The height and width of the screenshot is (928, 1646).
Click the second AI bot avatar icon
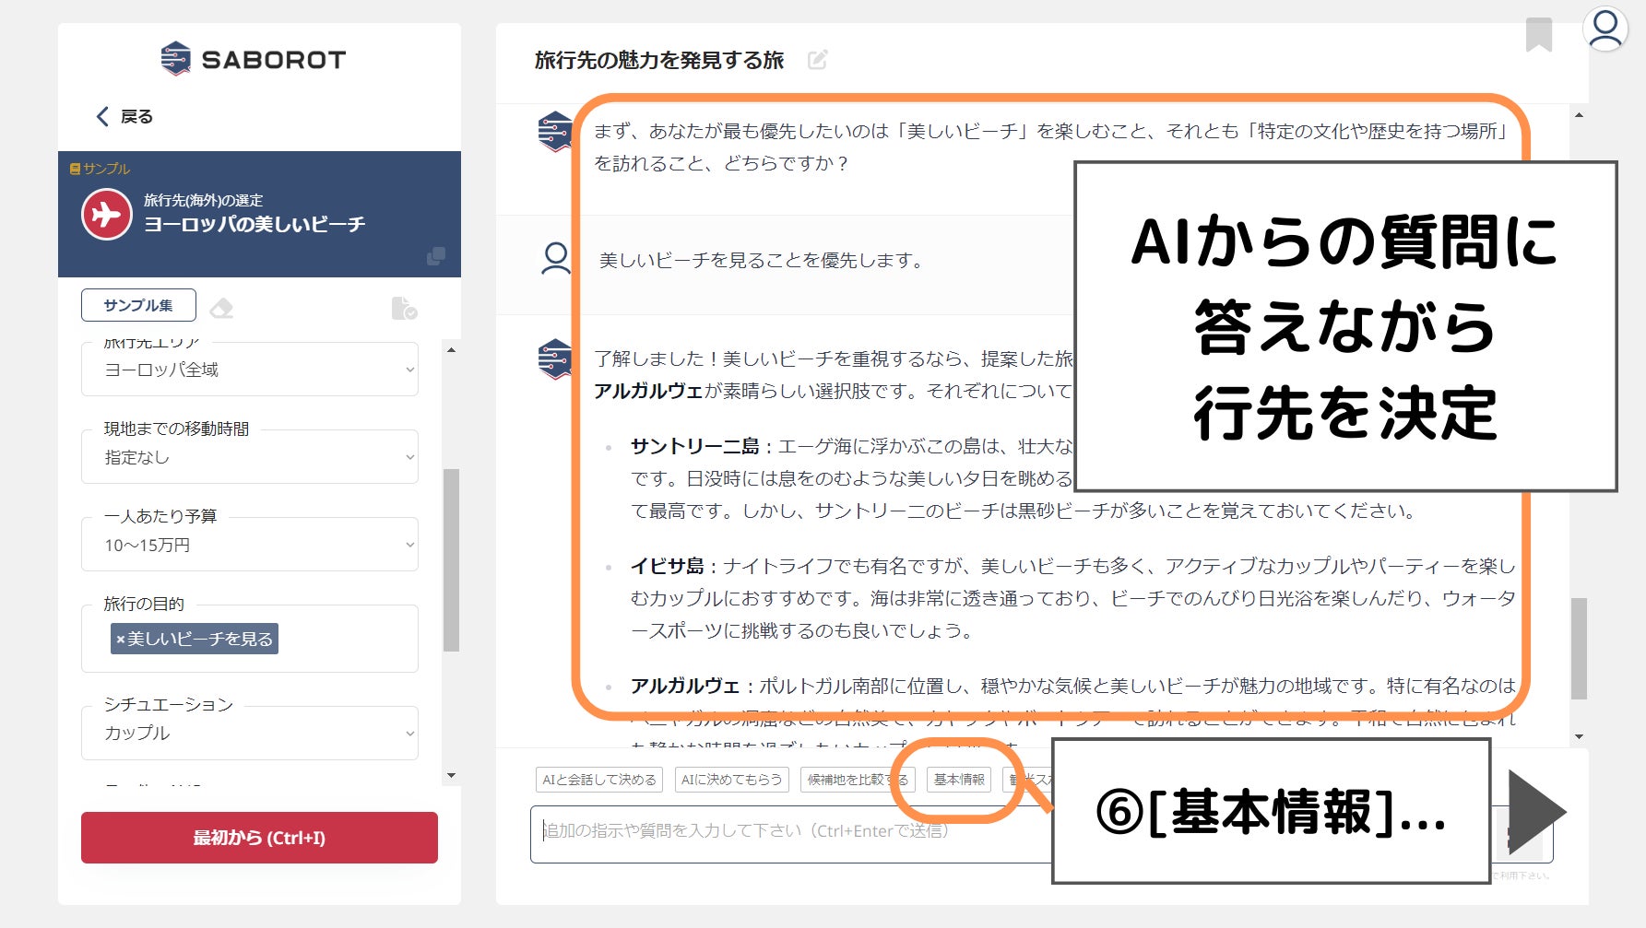click(x=555, y=358)
